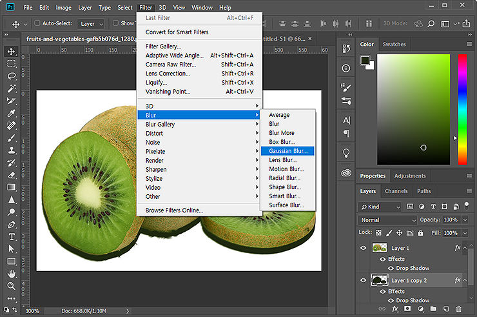Open the Fill dropdown arrow
Viewport: 477px width, 317px height.
[465, 233]
